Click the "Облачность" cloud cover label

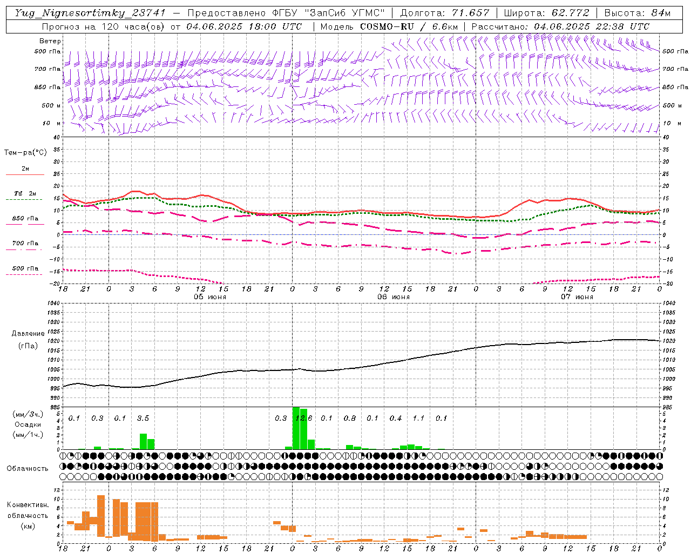tap(28, 468)
